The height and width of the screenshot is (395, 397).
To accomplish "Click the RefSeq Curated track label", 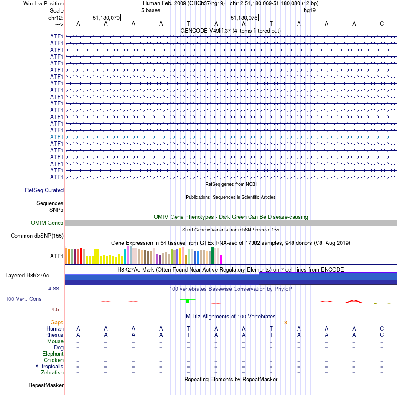I will click(x=44, y=190).
